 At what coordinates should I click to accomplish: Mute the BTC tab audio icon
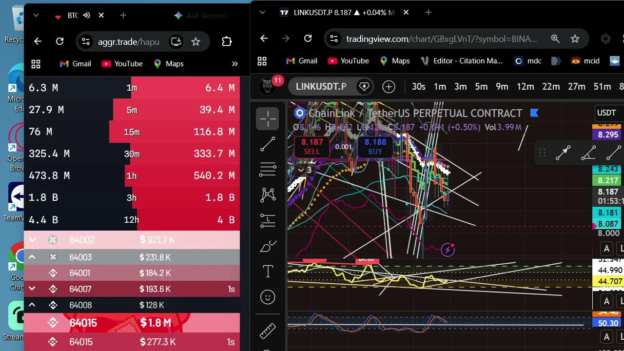click(x=87, y=16)
